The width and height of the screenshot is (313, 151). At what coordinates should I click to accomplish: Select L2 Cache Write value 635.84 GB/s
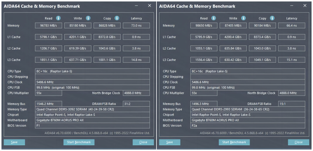[233, 48]
